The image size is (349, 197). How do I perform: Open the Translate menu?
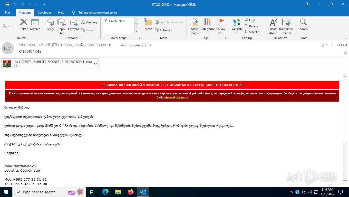(x=237, y=26)
